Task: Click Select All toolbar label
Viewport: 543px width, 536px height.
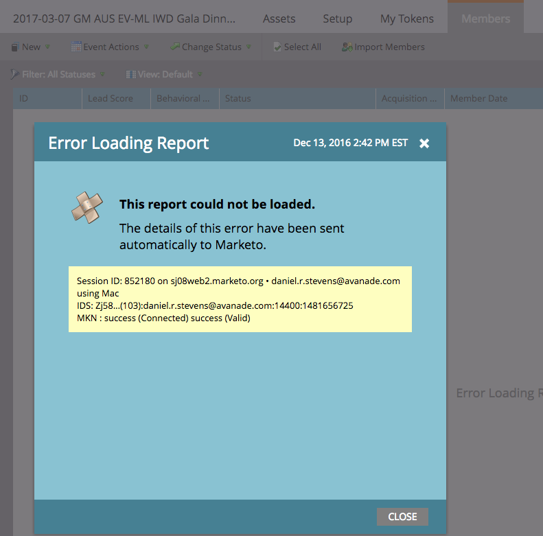Action: point(303,47)
